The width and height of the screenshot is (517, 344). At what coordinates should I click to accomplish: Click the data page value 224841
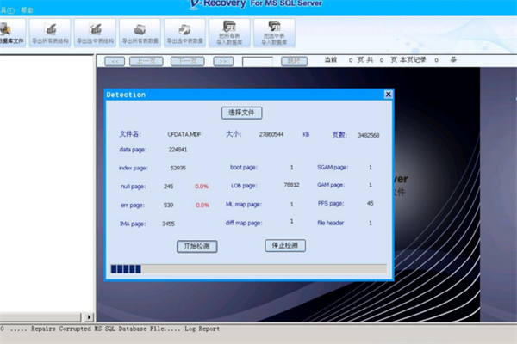[x=178, y=150]
